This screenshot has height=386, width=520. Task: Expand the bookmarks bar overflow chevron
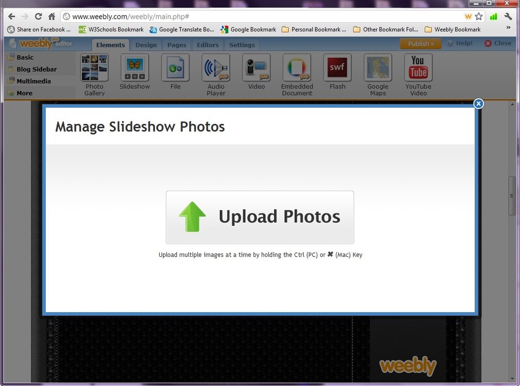click(x=508, y=28)
